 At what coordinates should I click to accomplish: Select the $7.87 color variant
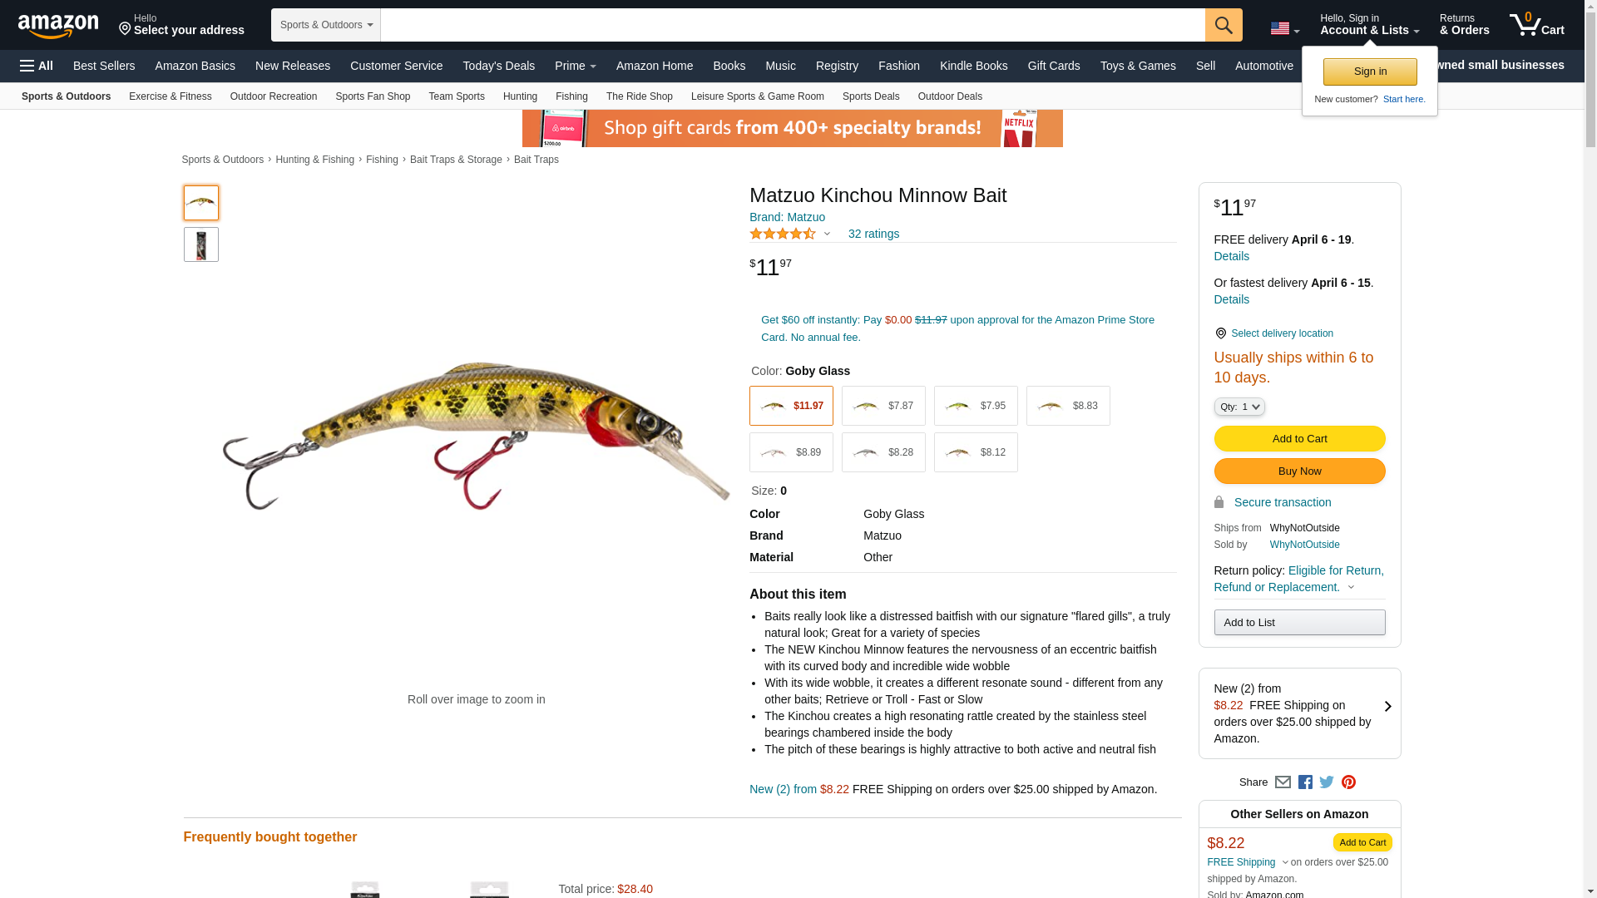point(883,406)
